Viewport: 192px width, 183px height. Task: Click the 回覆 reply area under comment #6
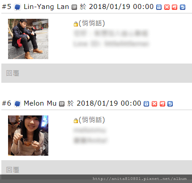97,167
